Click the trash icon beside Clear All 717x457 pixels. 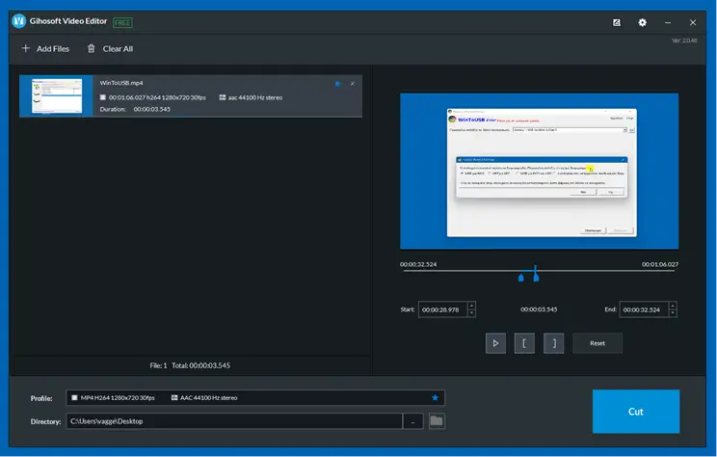coord(91,48)
